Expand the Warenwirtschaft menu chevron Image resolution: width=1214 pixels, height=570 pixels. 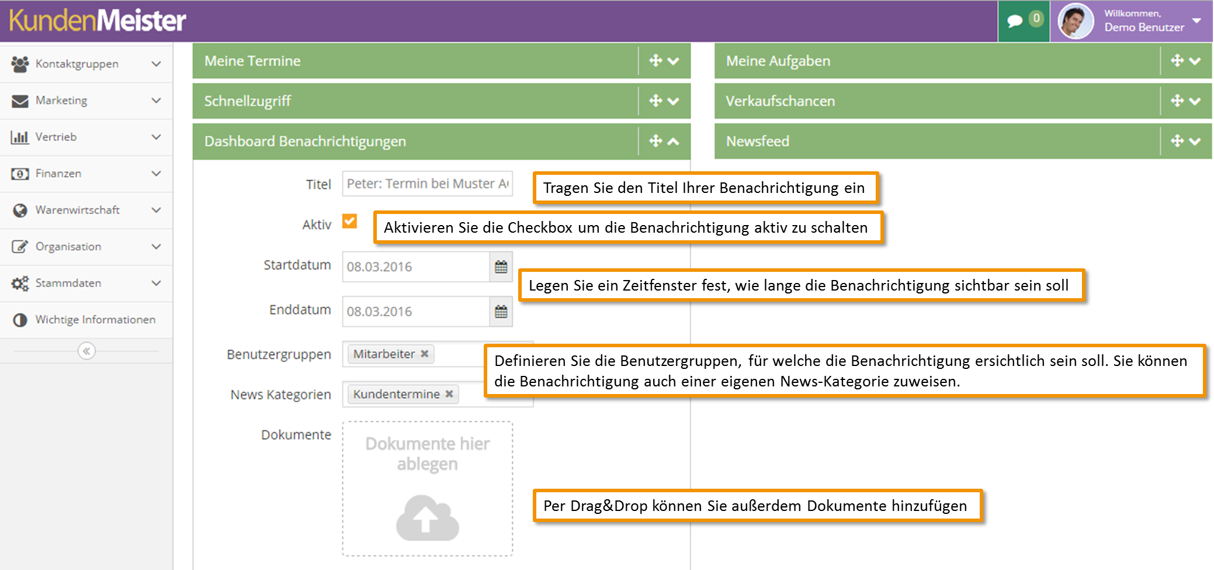pyautogui.click(x=156, y=210)
